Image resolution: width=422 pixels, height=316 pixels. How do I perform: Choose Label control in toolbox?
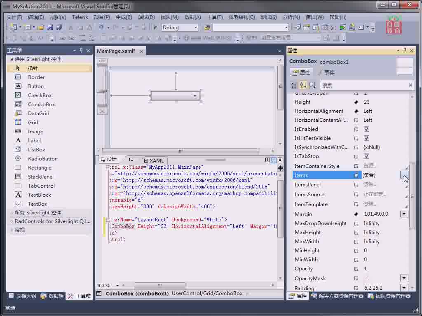tap(49, 141)
